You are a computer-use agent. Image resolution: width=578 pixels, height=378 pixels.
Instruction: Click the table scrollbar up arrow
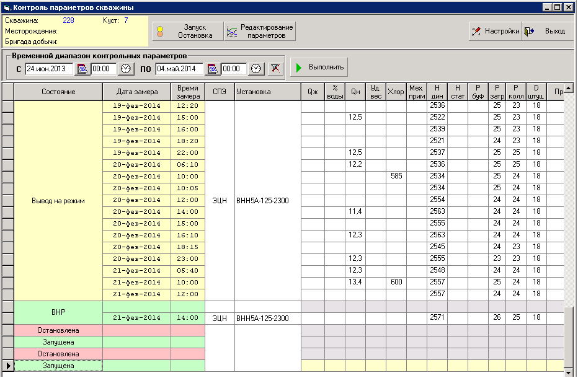(569, 89)
